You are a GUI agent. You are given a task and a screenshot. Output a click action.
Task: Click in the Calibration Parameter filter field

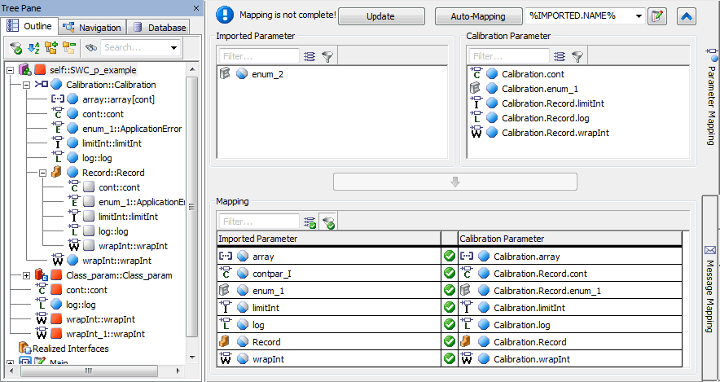pos(509,56)
